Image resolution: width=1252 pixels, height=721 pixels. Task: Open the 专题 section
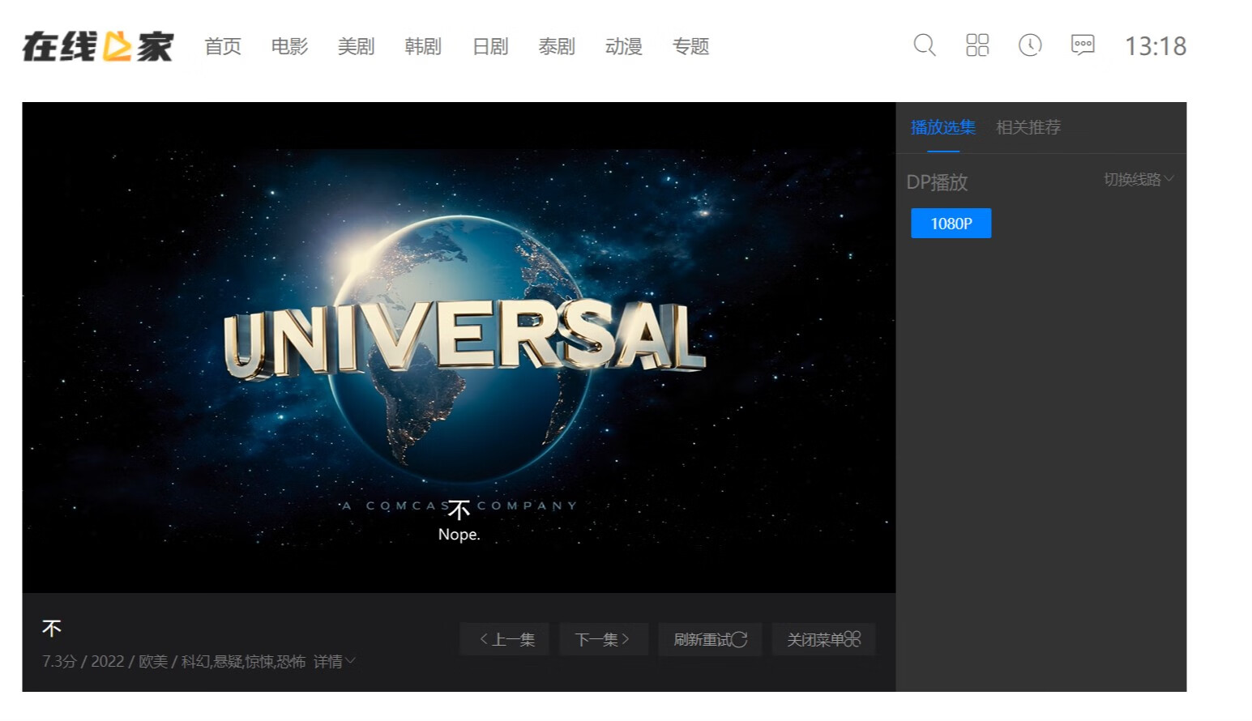[690, 47]
